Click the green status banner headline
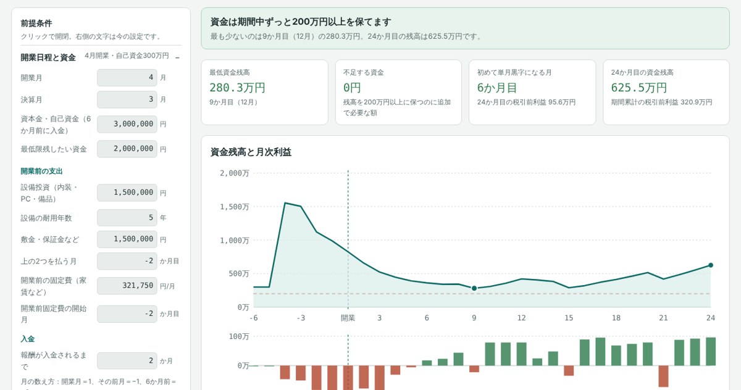741x390 pixels. [x=301, y=22]
